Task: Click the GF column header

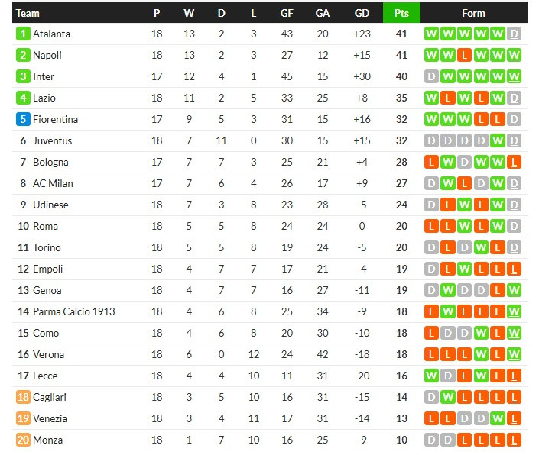Action: pyautogui.click(x=287, y=13)
